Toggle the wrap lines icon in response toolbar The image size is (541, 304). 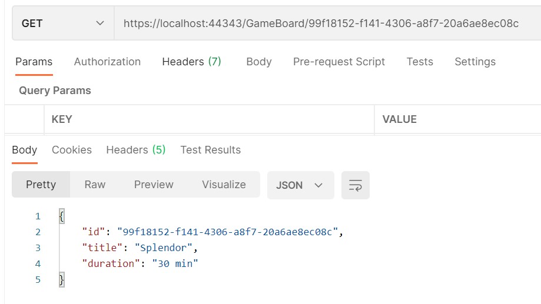pos(355,185)
